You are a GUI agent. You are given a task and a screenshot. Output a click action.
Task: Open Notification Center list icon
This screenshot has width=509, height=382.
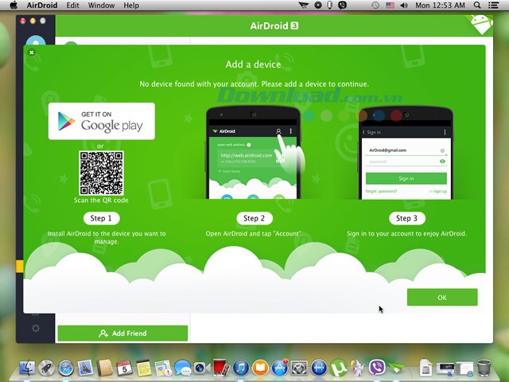(x=494, y=6)
